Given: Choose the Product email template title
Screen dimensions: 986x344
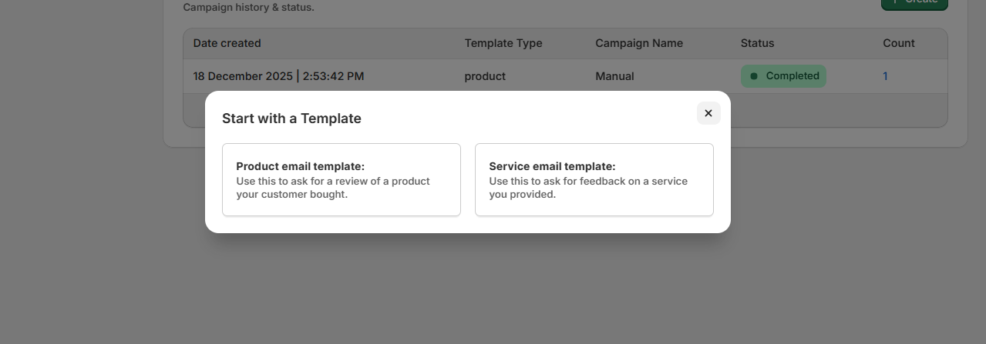Looking at the screenshot, I should tap(300, 166).
